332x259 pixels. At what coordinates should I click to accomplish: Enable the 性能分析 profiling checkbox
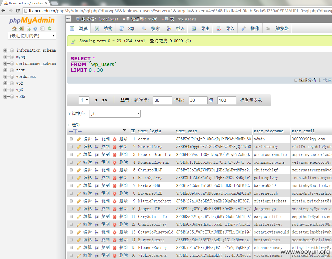coord(296,80)
